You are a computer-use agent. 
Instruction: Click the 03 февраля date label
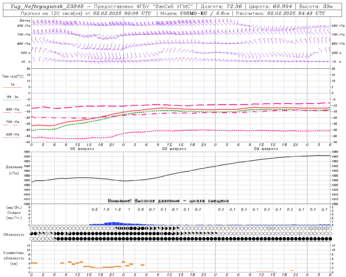[174, 149]
